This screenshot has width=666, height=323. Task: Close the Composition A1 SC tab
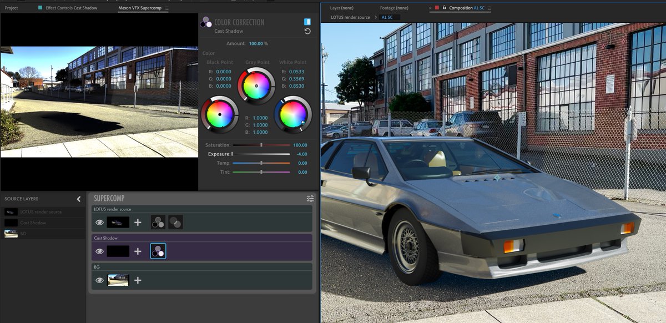[431, 8]
